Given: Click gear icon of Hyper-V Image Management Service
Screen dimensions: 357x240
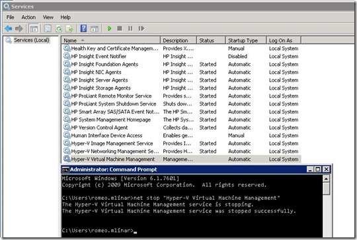Looking at the screenshot, I should [67, 143].
